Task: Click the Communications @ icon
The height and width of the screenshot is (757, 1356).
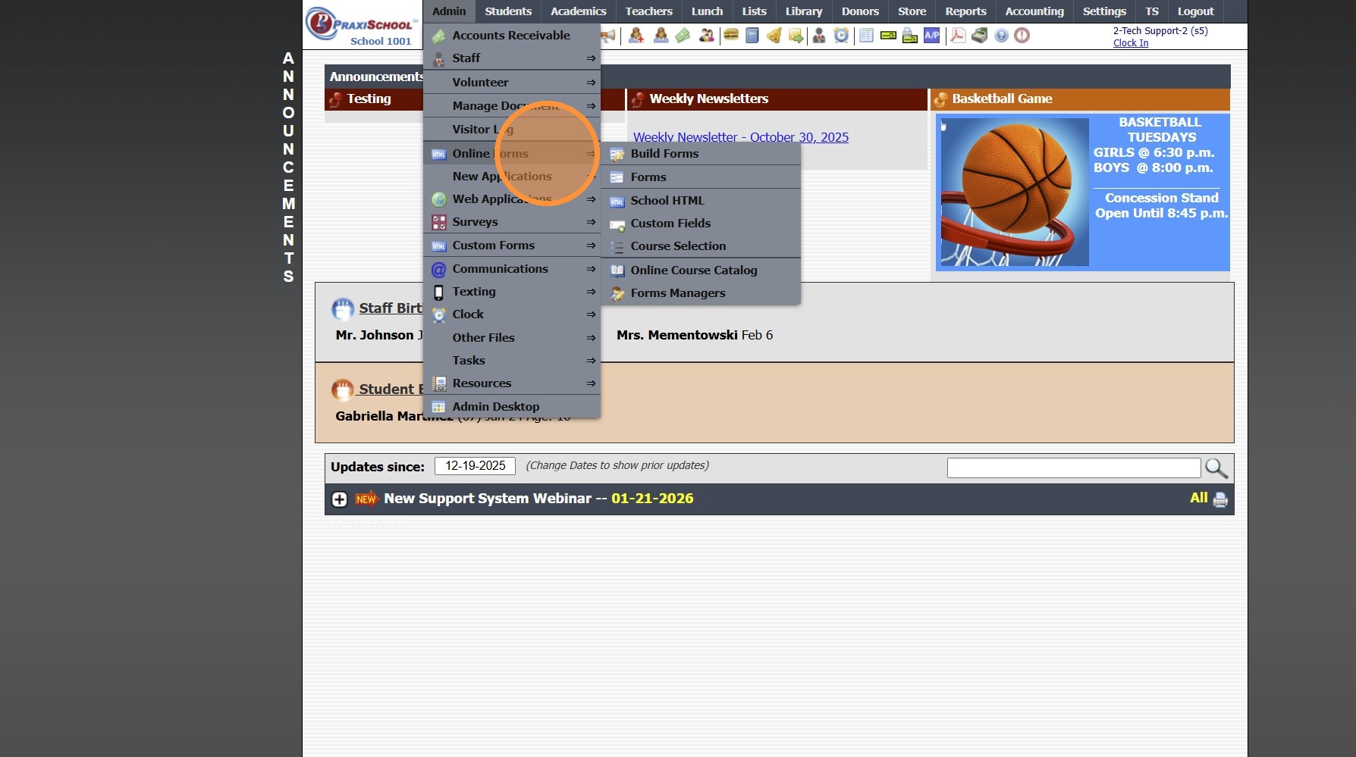Action: tap(438, 269)
